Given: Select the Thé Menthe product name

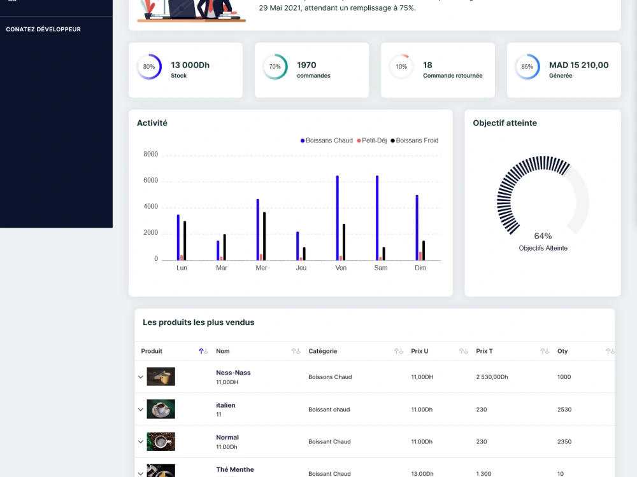Looking at the screenshot, I should (235, 469).
